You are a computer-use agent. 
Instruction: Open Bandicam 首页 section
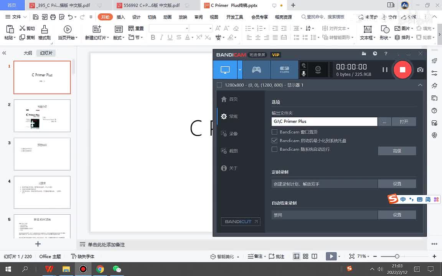(229, 99)
